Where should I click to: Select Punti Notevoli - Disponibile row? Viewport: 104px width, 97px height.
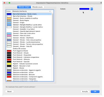[29, 55]
